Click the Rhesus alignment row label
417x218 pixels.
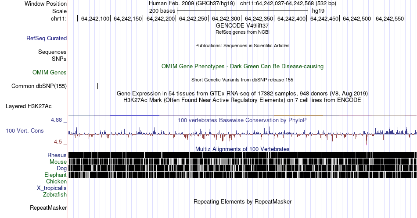pos(57,155)
